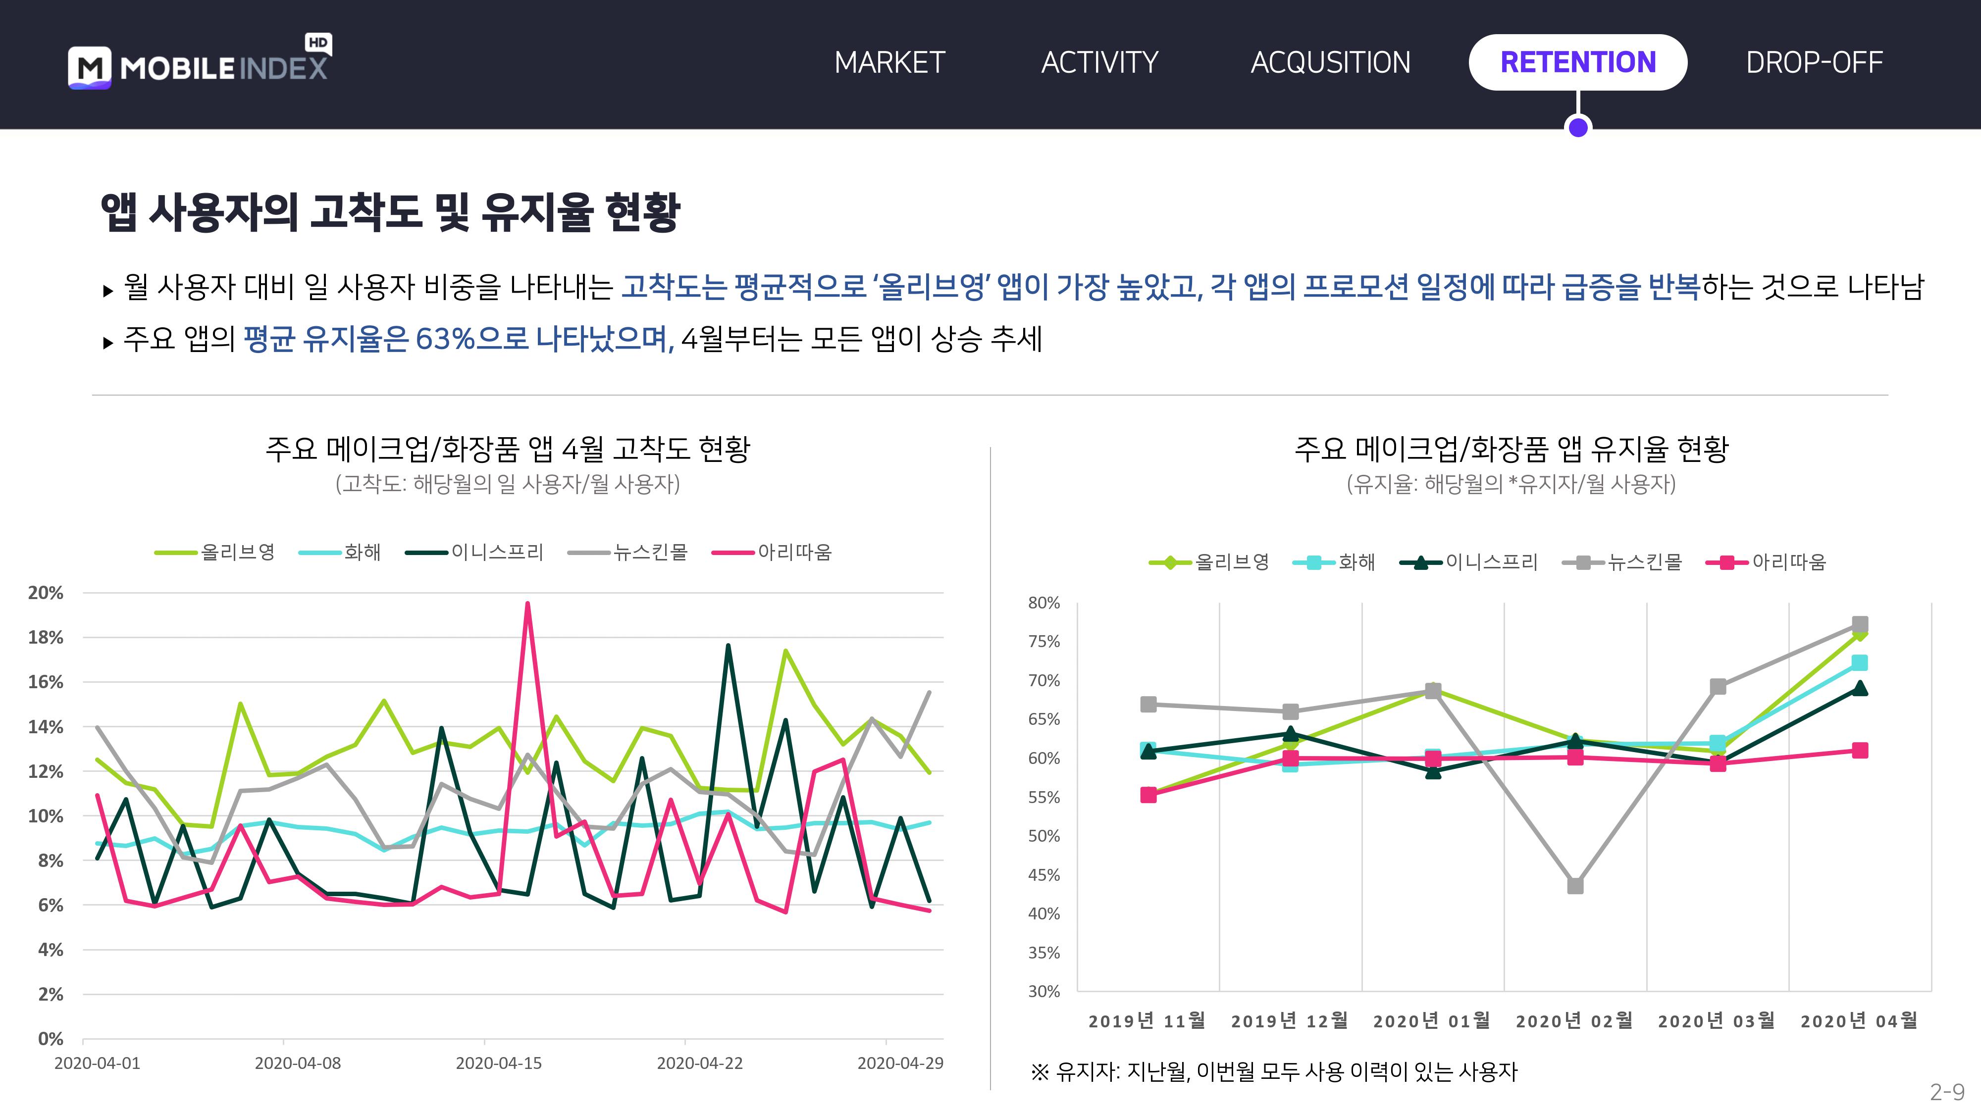Click 올리브영 diamond legend marker in right chart
The image size is (1981, 1114).
tap(1170, 563)
